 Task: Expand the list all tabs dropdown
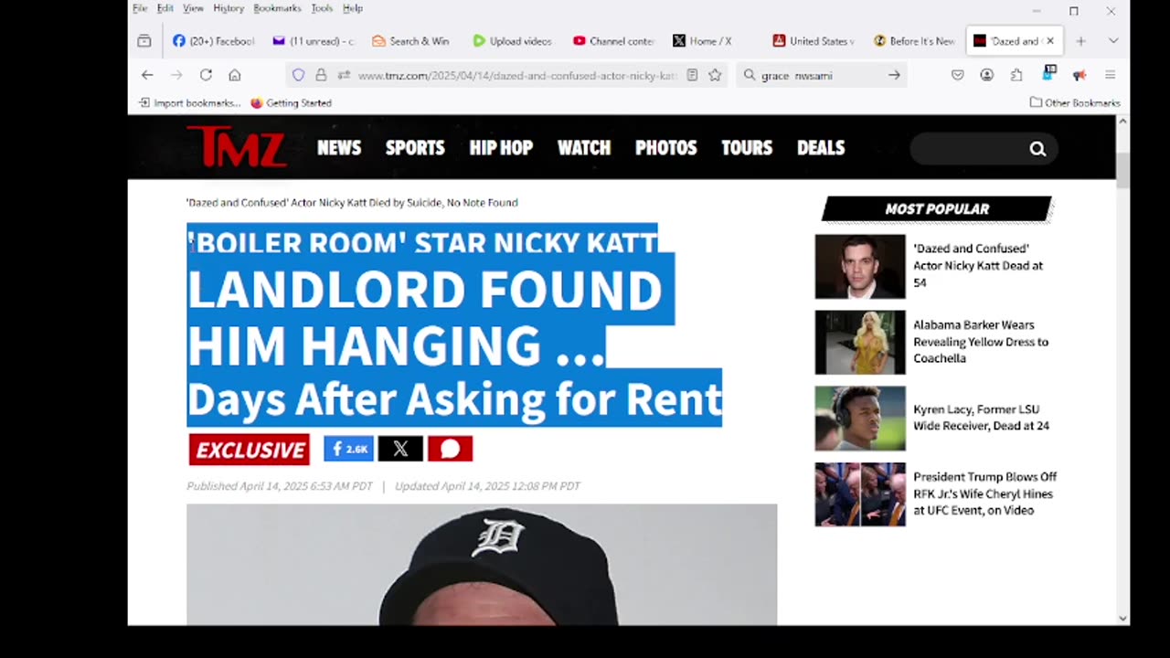1112,41
